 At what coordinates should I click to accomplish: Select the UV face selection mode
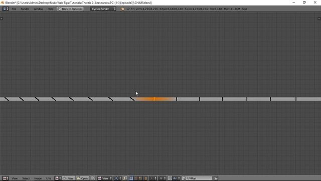point(140,178)
